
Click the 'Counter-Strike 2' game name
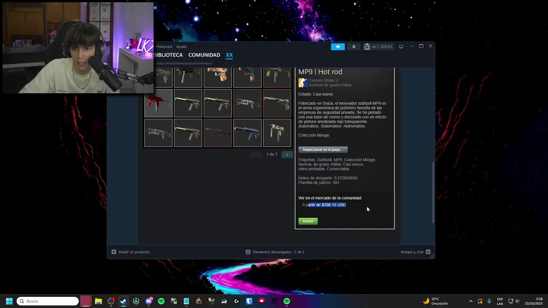coord(323,80)
